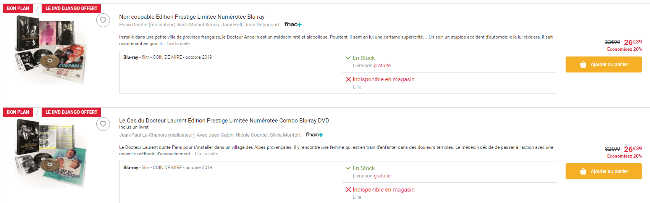
Task: Click cart icon for Le Cas du Docteur Laurent
Action: (x=583, y=171)
